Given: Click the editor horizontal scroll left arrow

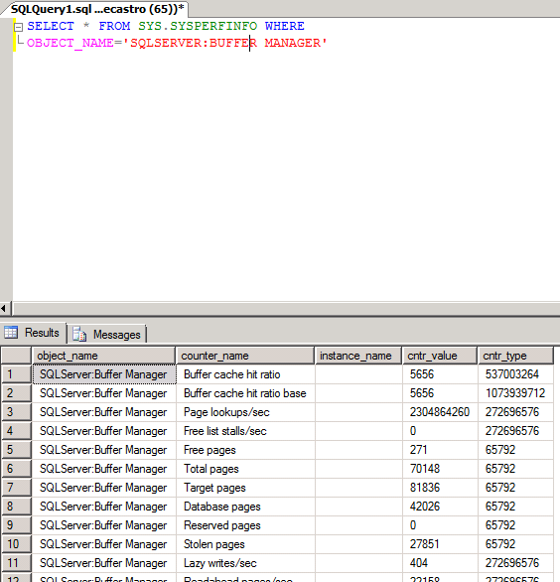Looking at the screenshot, I should click(3, 308).
